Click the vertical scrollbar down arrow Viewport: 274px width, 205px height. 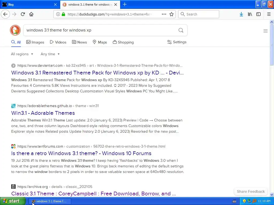point(272,195)
